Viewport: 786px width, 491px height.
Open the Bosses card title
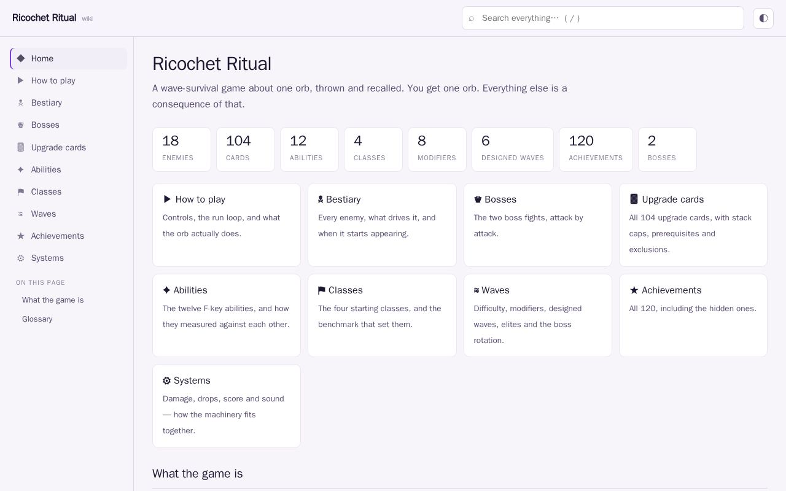coord(495,199)
